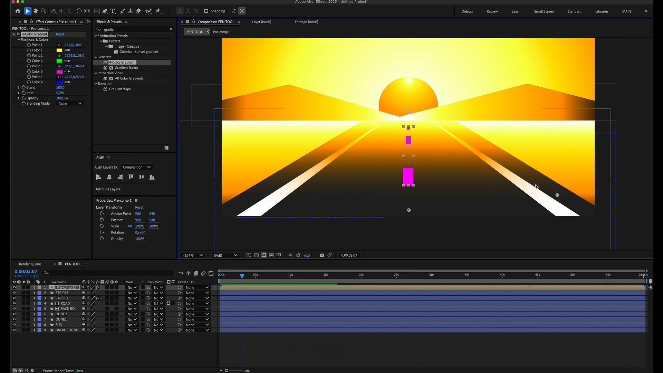Select the Pen tool in toolbar
663x373 pixels.
point(105,11)
